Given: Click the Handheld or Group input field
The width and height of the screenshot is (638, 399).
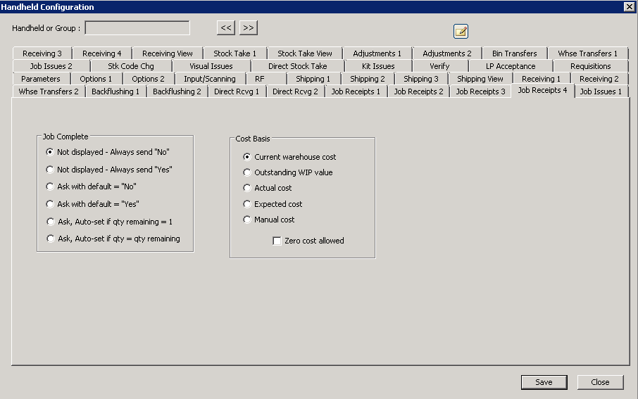Looking at the screenshot, I should 137,28.
